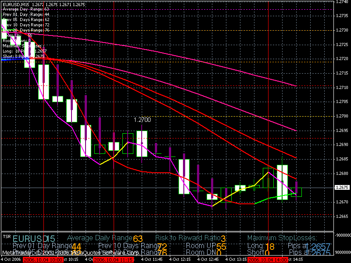Select the red 2006.10.04 10:00 time marker
This screenshot has height=263, width=351.
tap(38, 259)
